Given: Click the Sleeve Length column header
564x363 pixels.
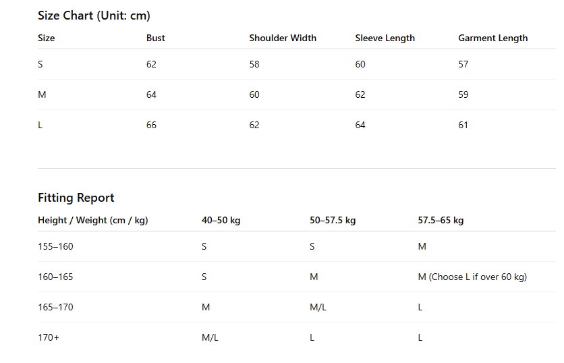Looking at the screenshot, I should pos(385,38).
